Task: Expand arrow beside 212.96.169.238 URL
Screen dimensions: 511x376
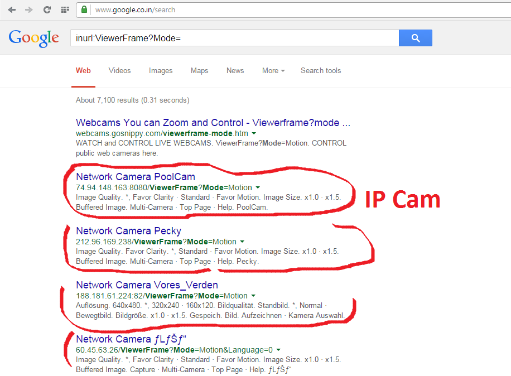Action: pyautogui.click(x=242, y=242)
